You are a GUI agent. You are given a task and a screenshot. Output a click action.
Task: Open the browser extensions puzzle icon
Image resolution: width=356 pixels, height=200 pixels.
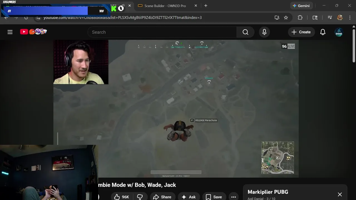pos(300,17)
